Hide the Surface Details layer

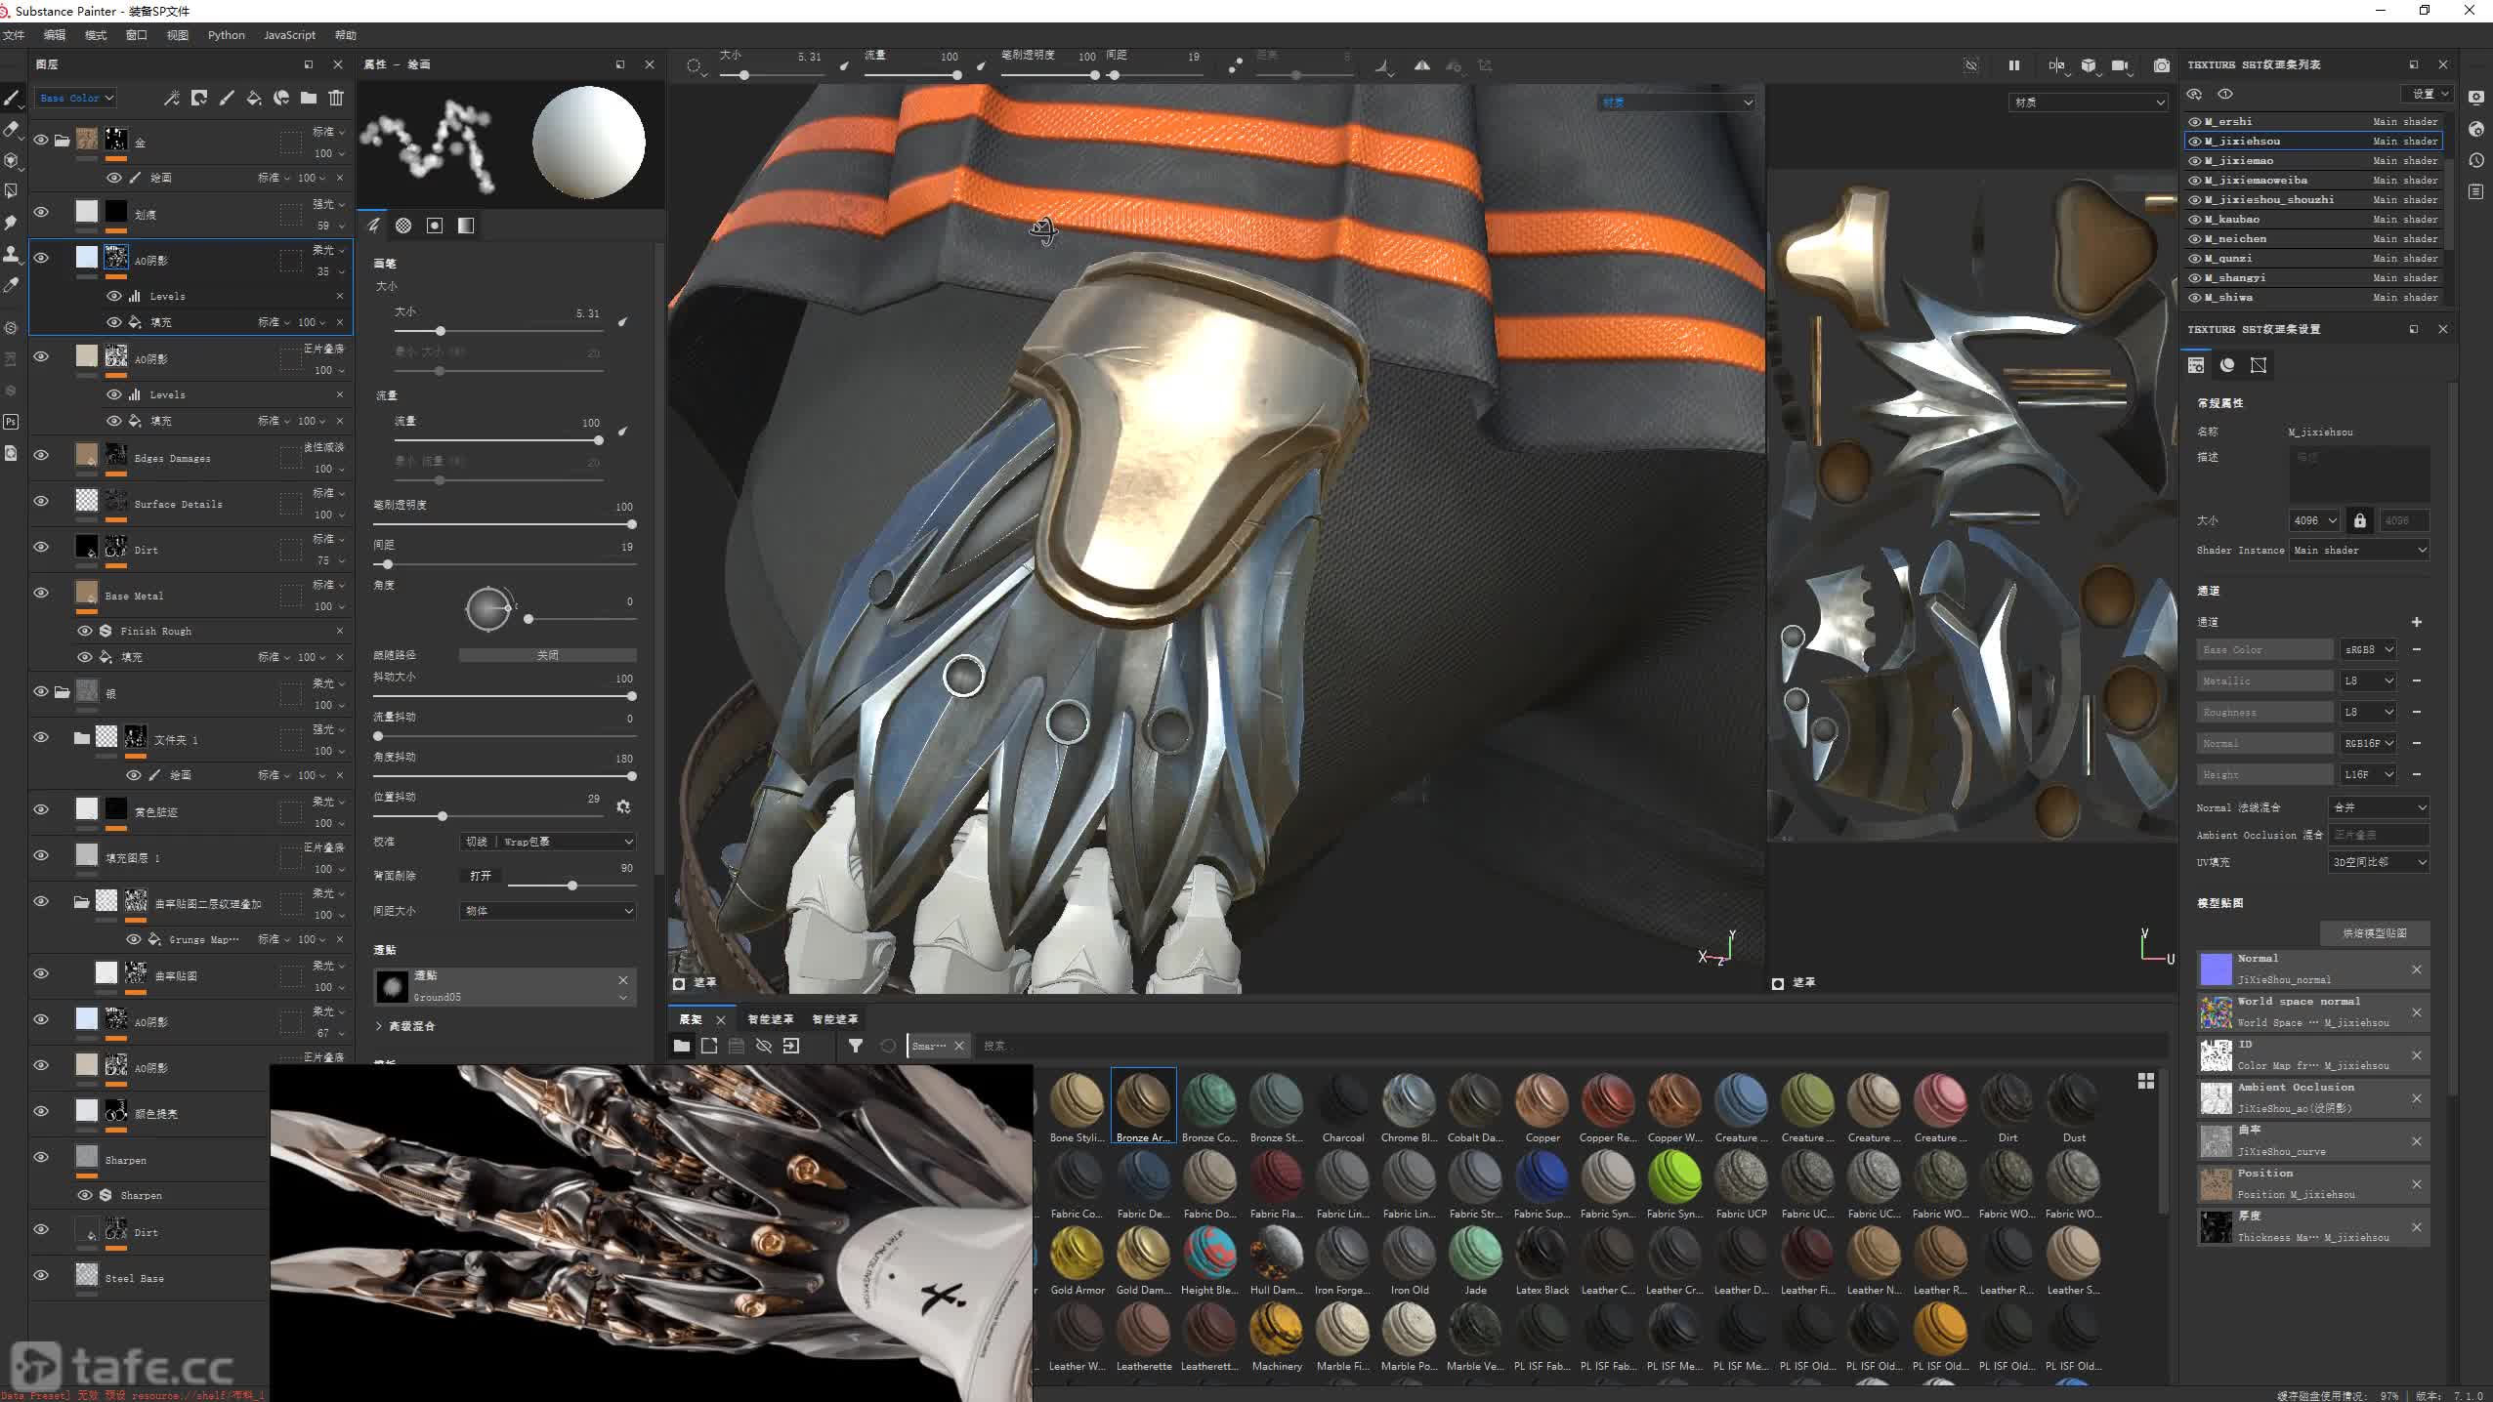(41, 501)
